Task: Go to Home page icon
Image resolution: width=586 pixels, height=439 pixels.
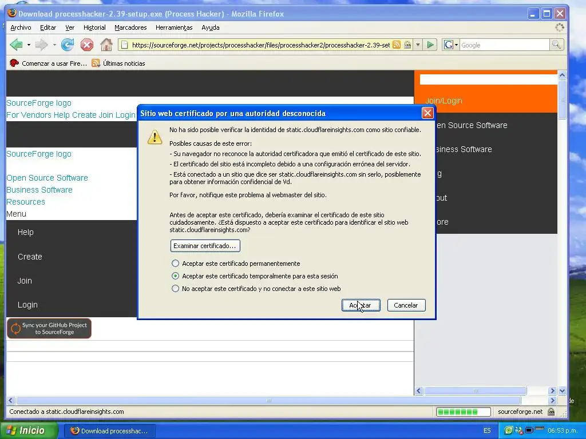Action: coord(106,45)
